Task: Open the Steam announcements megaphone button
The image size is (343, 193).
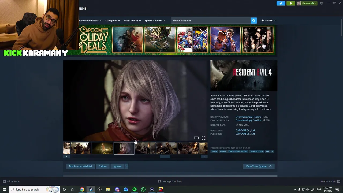Action: [281, 3]
